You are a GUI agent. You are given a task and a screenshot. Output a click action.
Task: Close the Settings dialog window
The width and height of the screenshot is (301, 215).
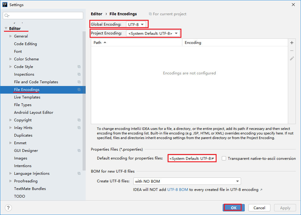click(293, 5)
